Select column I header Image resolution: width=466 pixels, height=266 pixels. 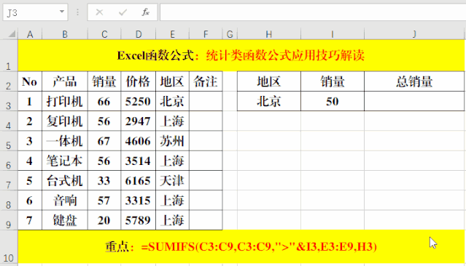tap(333, 34)
